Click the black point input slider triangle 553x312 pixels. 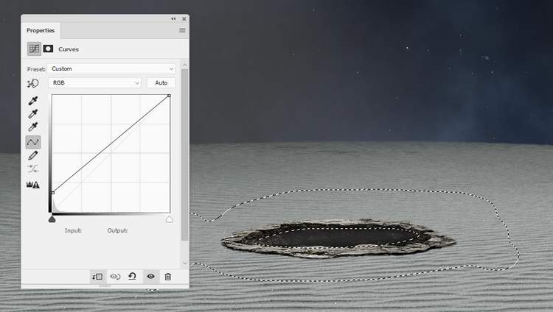(52, 219)
